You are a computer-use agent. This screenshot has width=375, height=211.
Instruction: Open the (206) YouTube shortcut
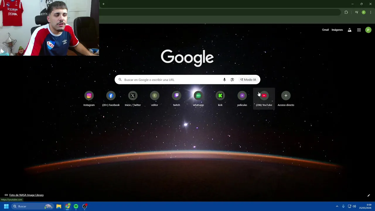264,99
